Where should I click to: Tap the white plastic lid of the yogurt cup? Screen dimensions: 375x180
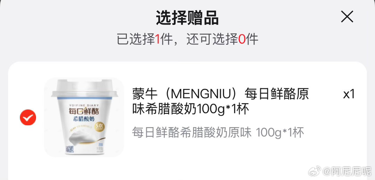[84, 89]
